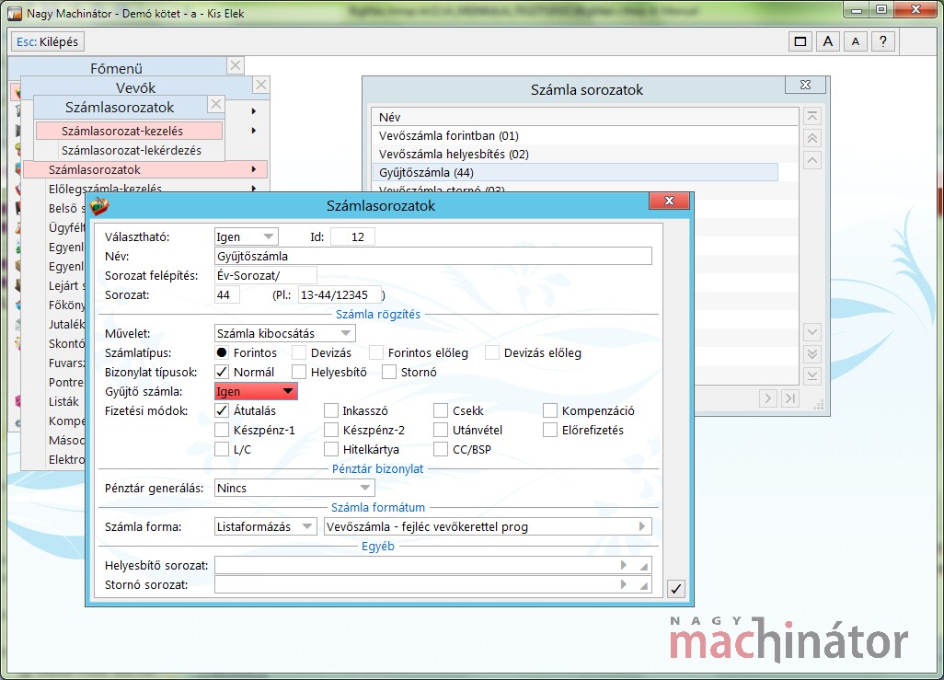The width and height of the screenshot is (944, 680).
Task: Close the Főmenü panel with X
Action: coord(236,65)
